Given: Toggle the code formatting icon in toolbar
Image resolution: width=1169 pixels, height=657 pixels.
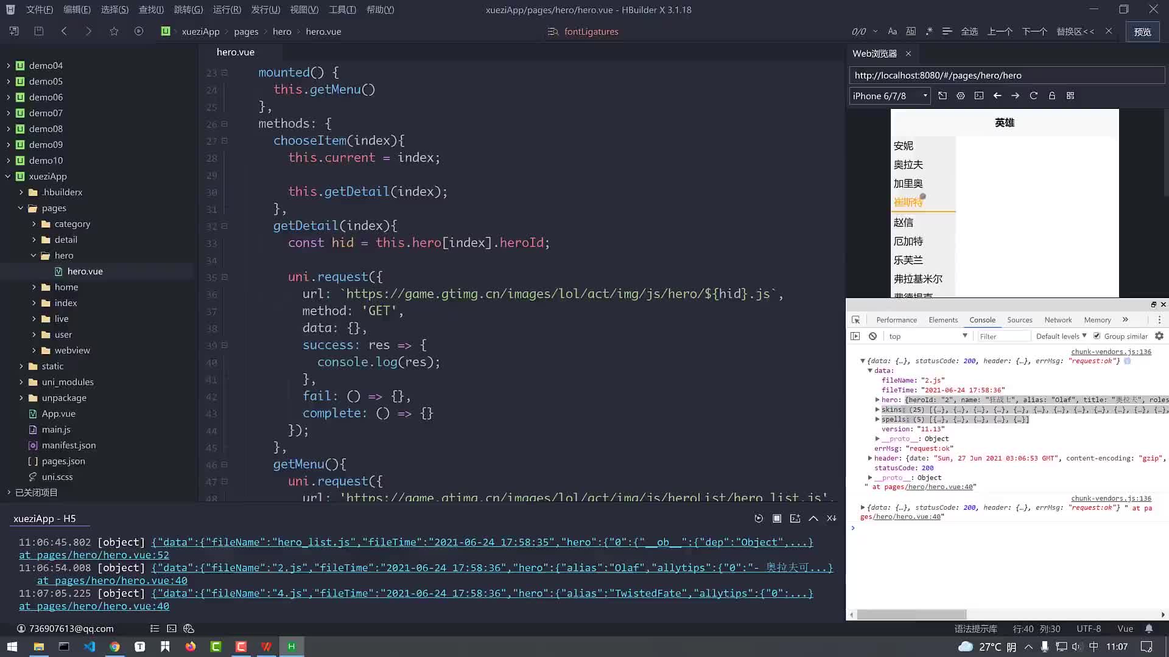Looking at the screenshot, I should (947, 31).
